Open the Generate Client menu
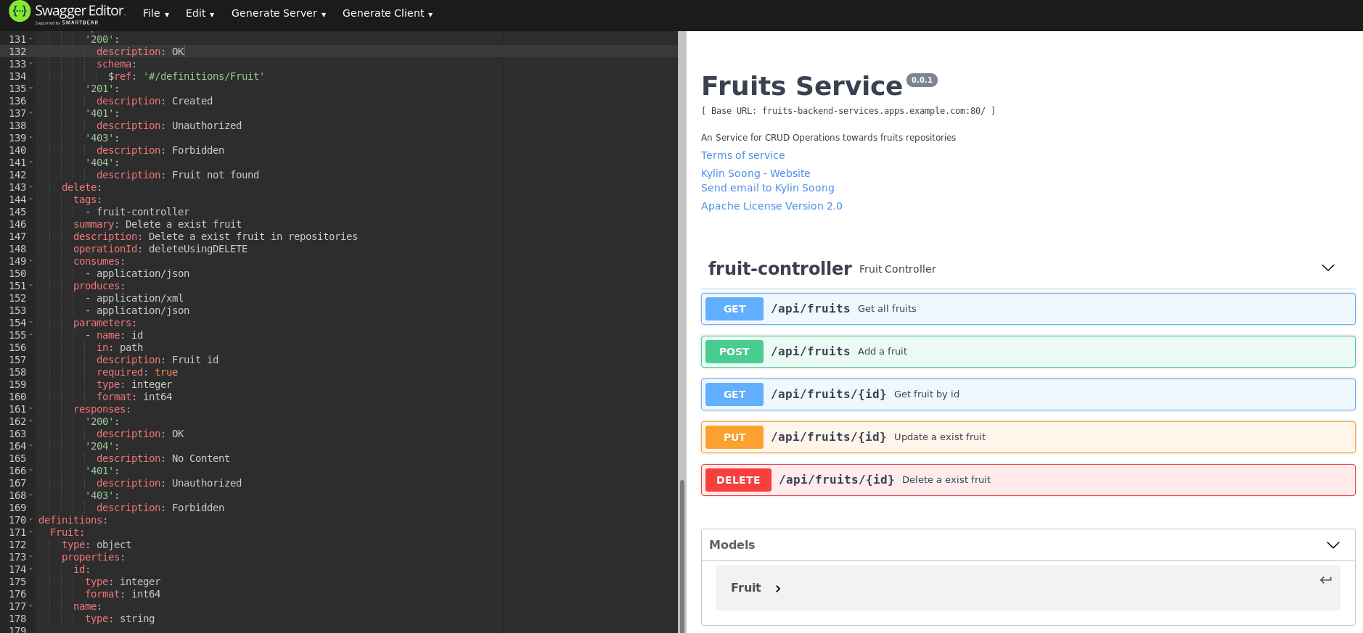This screenshot has width=1363, height=633. 388,13
